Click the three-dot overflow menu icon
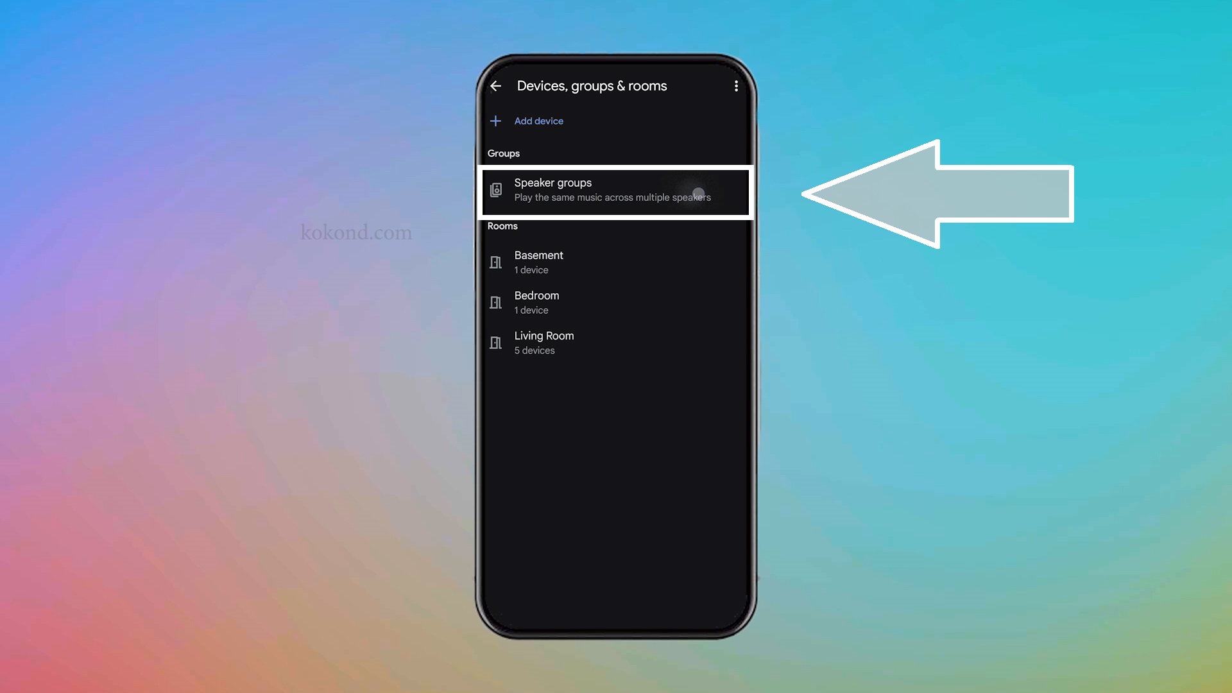 click(x=736, y=87)
